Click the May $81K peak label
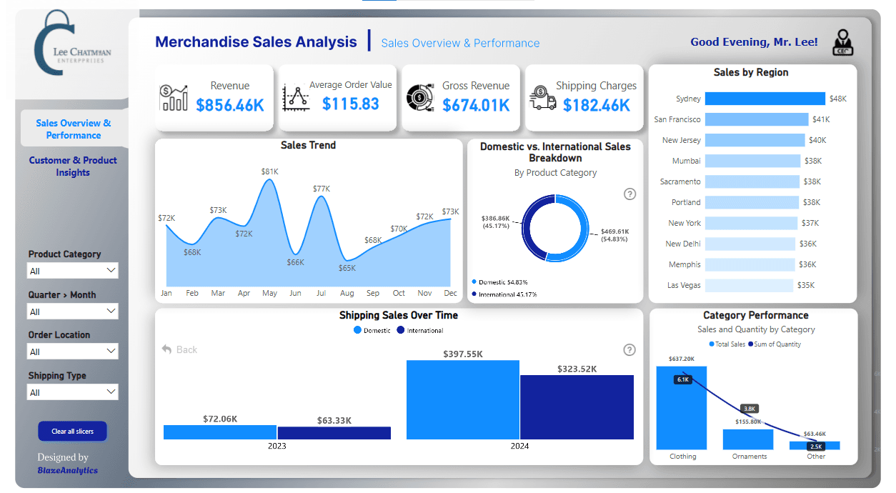 point(269,171)
